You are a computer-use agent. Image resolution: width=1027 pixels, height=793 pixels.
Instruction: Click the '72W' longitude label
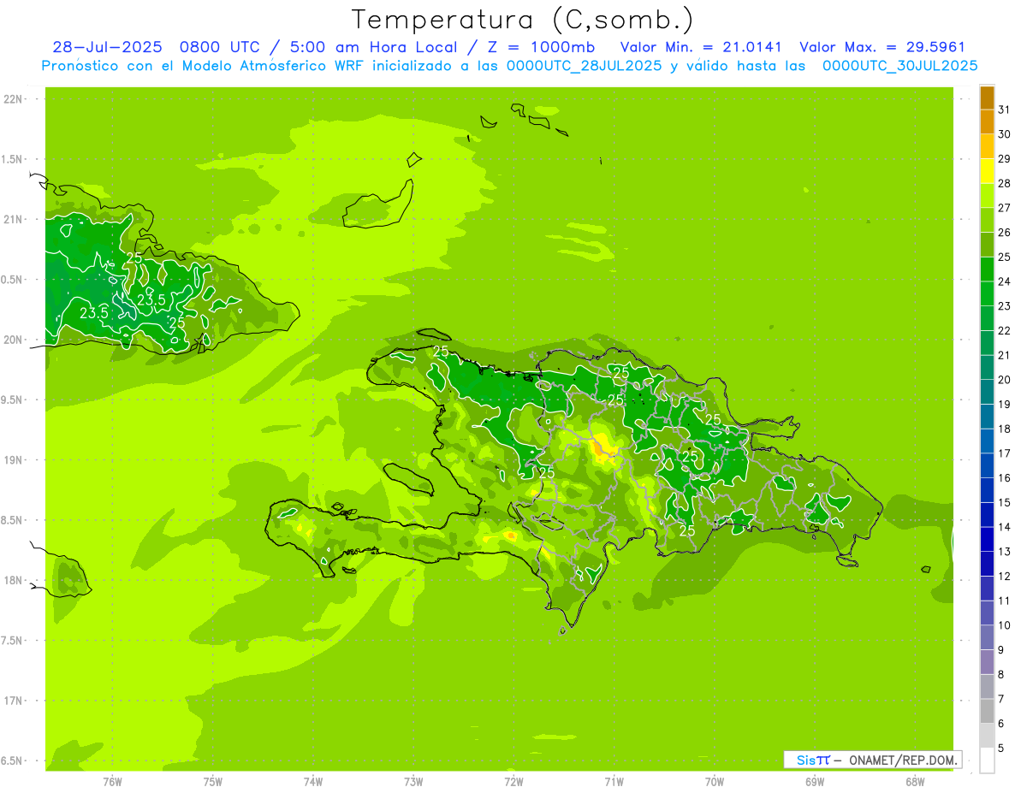(x=513, y=782)
